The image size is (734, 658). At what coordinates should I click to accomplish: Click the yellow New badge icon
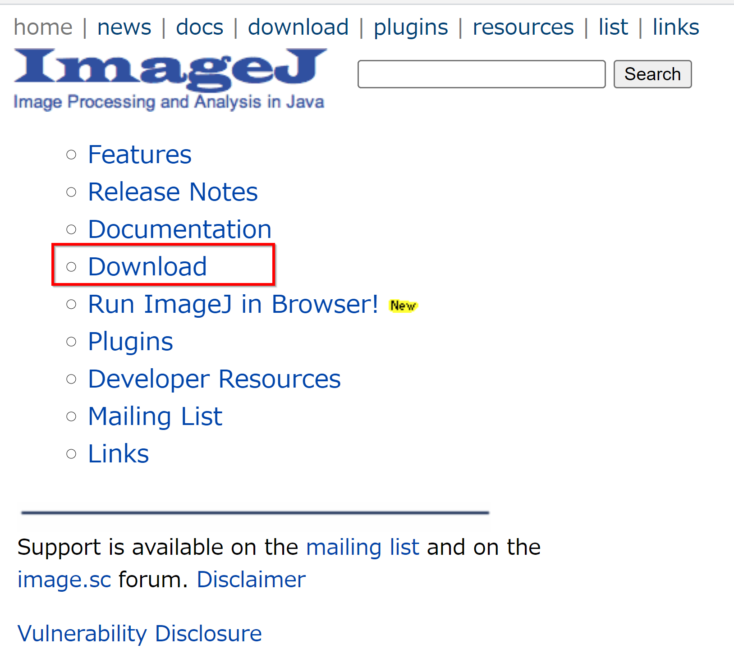[404, 306]
